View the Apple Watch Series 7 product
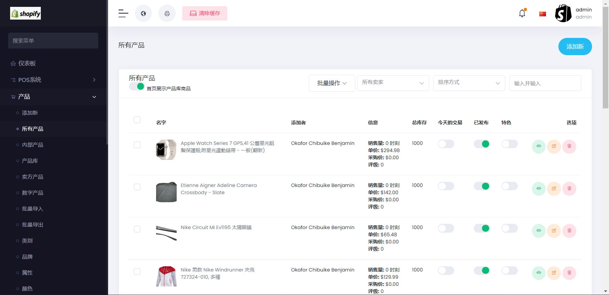609x295 pixels. tap(539, 146)
